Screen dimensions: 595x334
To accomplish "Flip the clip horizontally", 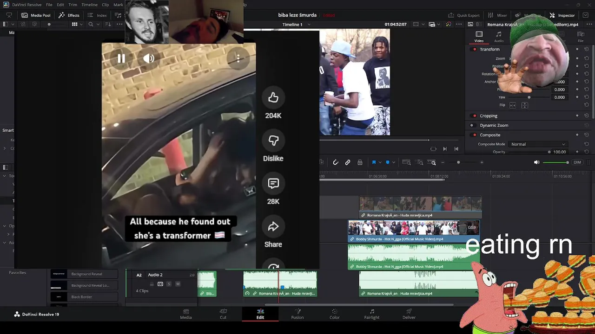I will [513, 105].
